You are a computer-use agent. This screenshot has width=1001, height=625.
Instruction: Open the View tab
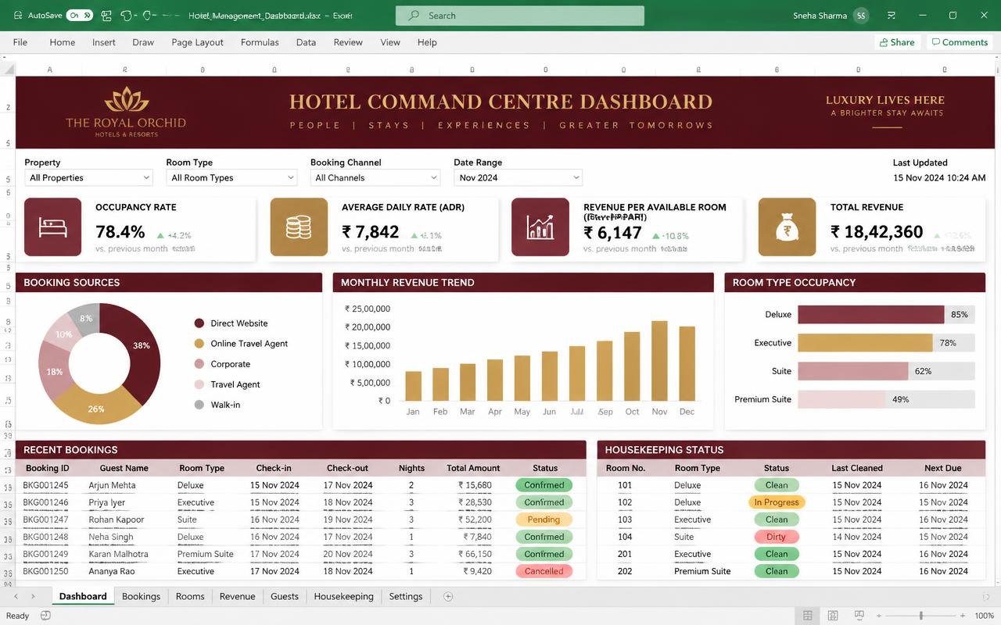[390, 42]
